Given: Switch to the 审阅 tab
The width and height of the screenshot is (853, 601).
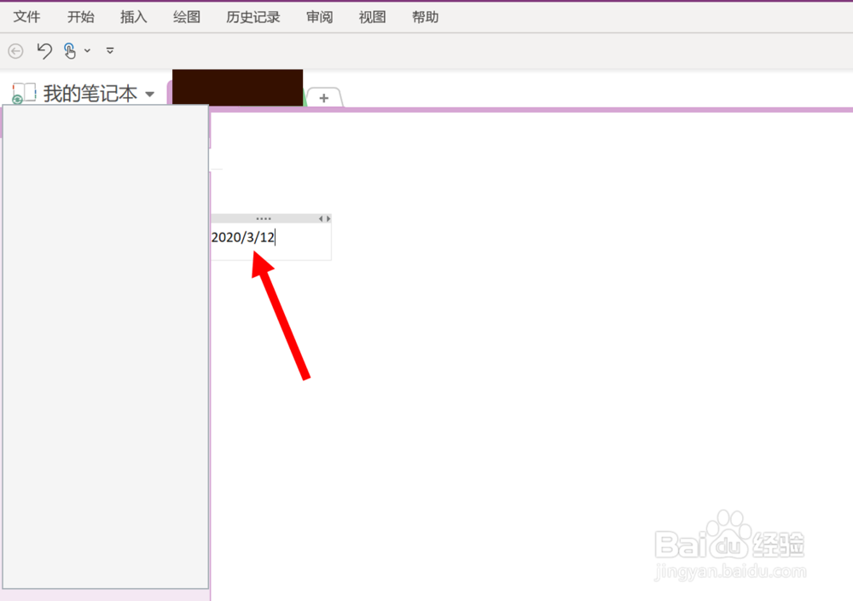Looking at the screenshot, I should (x=319, y=17).
